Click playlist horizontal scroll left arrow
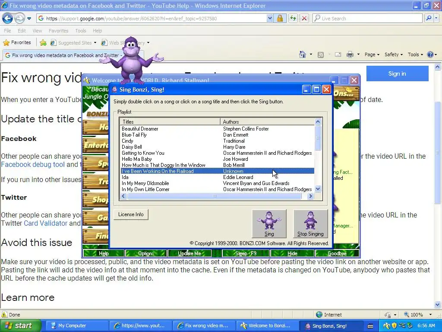Screen dimensions: 442x332 123,196
